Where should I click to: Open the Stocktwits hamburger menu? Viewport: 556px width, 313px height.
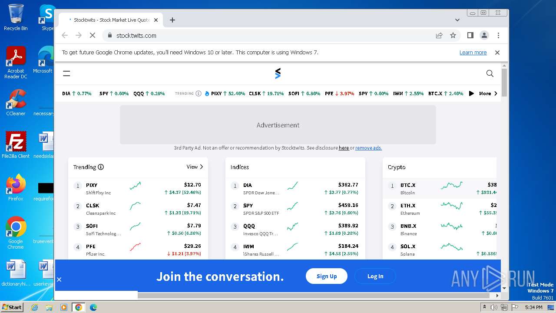tap(66, 73)
